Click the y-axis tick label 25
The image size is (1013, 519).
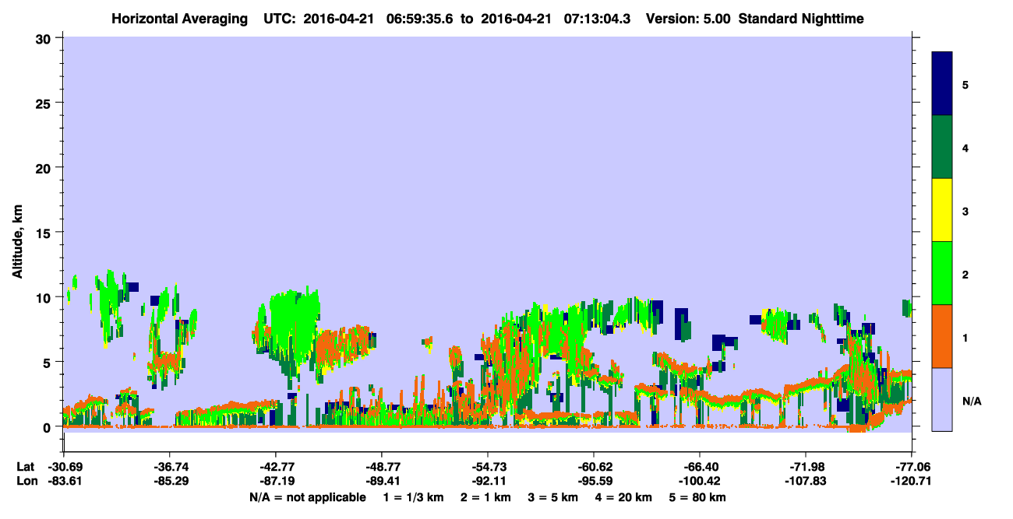coord(45,103)
